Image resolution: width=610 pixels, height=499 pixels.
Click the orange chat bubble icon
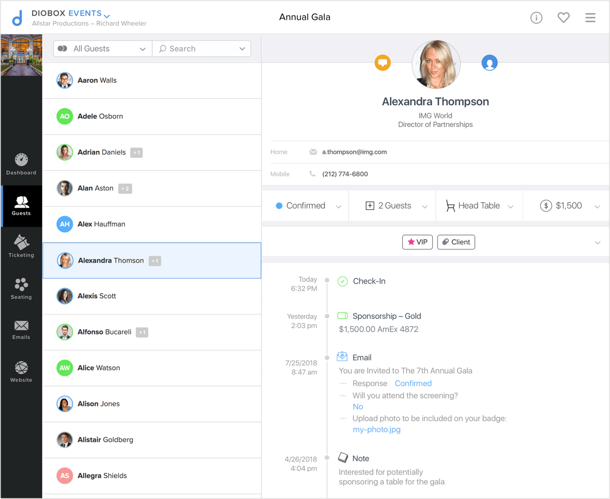click(x=382, y=63)
